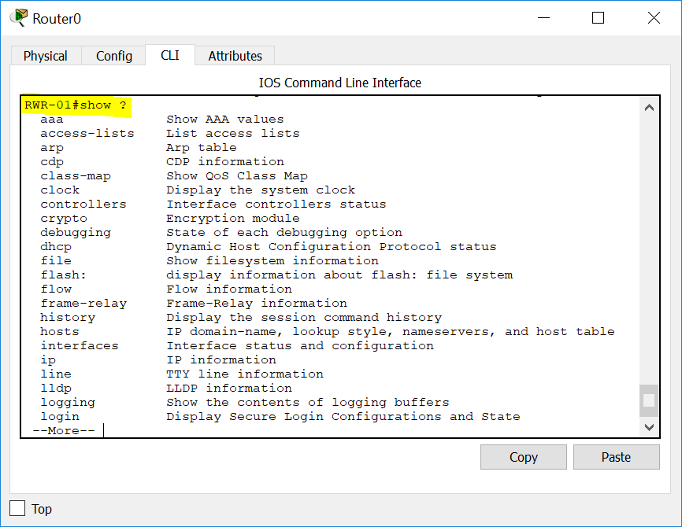This screenshot has width=682, height=527.
Task: Click the CLI terminal text area
Action: coord(331,267)
